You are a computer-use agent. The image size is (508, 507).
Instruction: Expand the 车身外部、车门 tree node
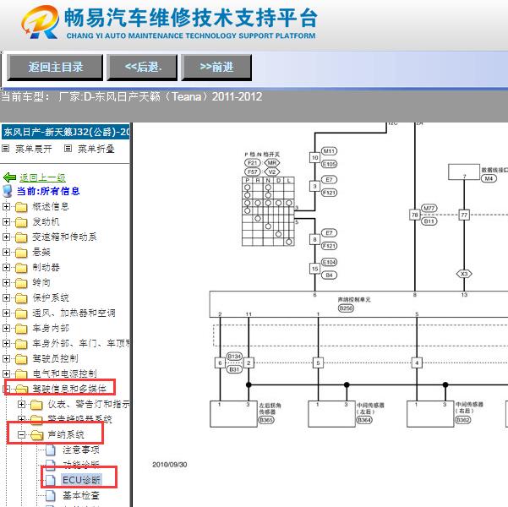pyautogui.click(x=6, y=343)
